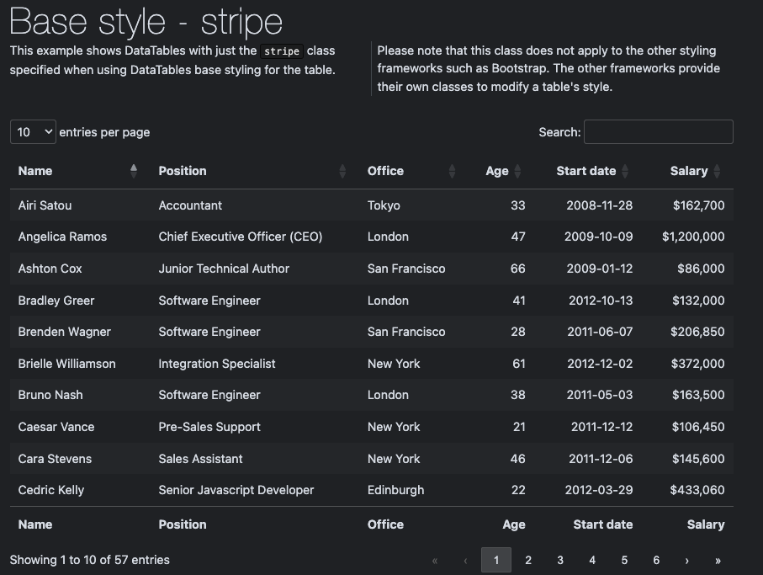
Task: Click the first-page double-chevron pagination icon
Action: click(435, 560)
